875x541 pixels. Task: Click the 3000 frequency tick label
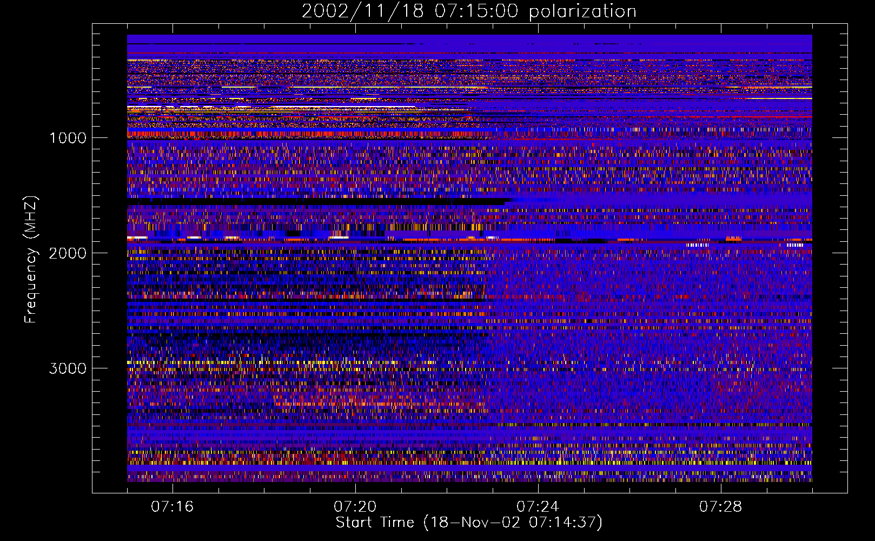(68, 368)
